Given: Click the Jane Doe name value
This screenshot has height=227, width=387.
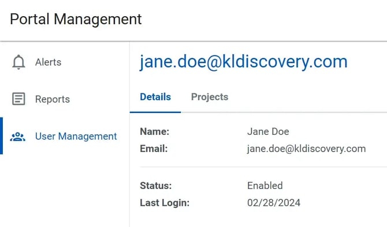Looking at the screenshot, I should [268, 131].
